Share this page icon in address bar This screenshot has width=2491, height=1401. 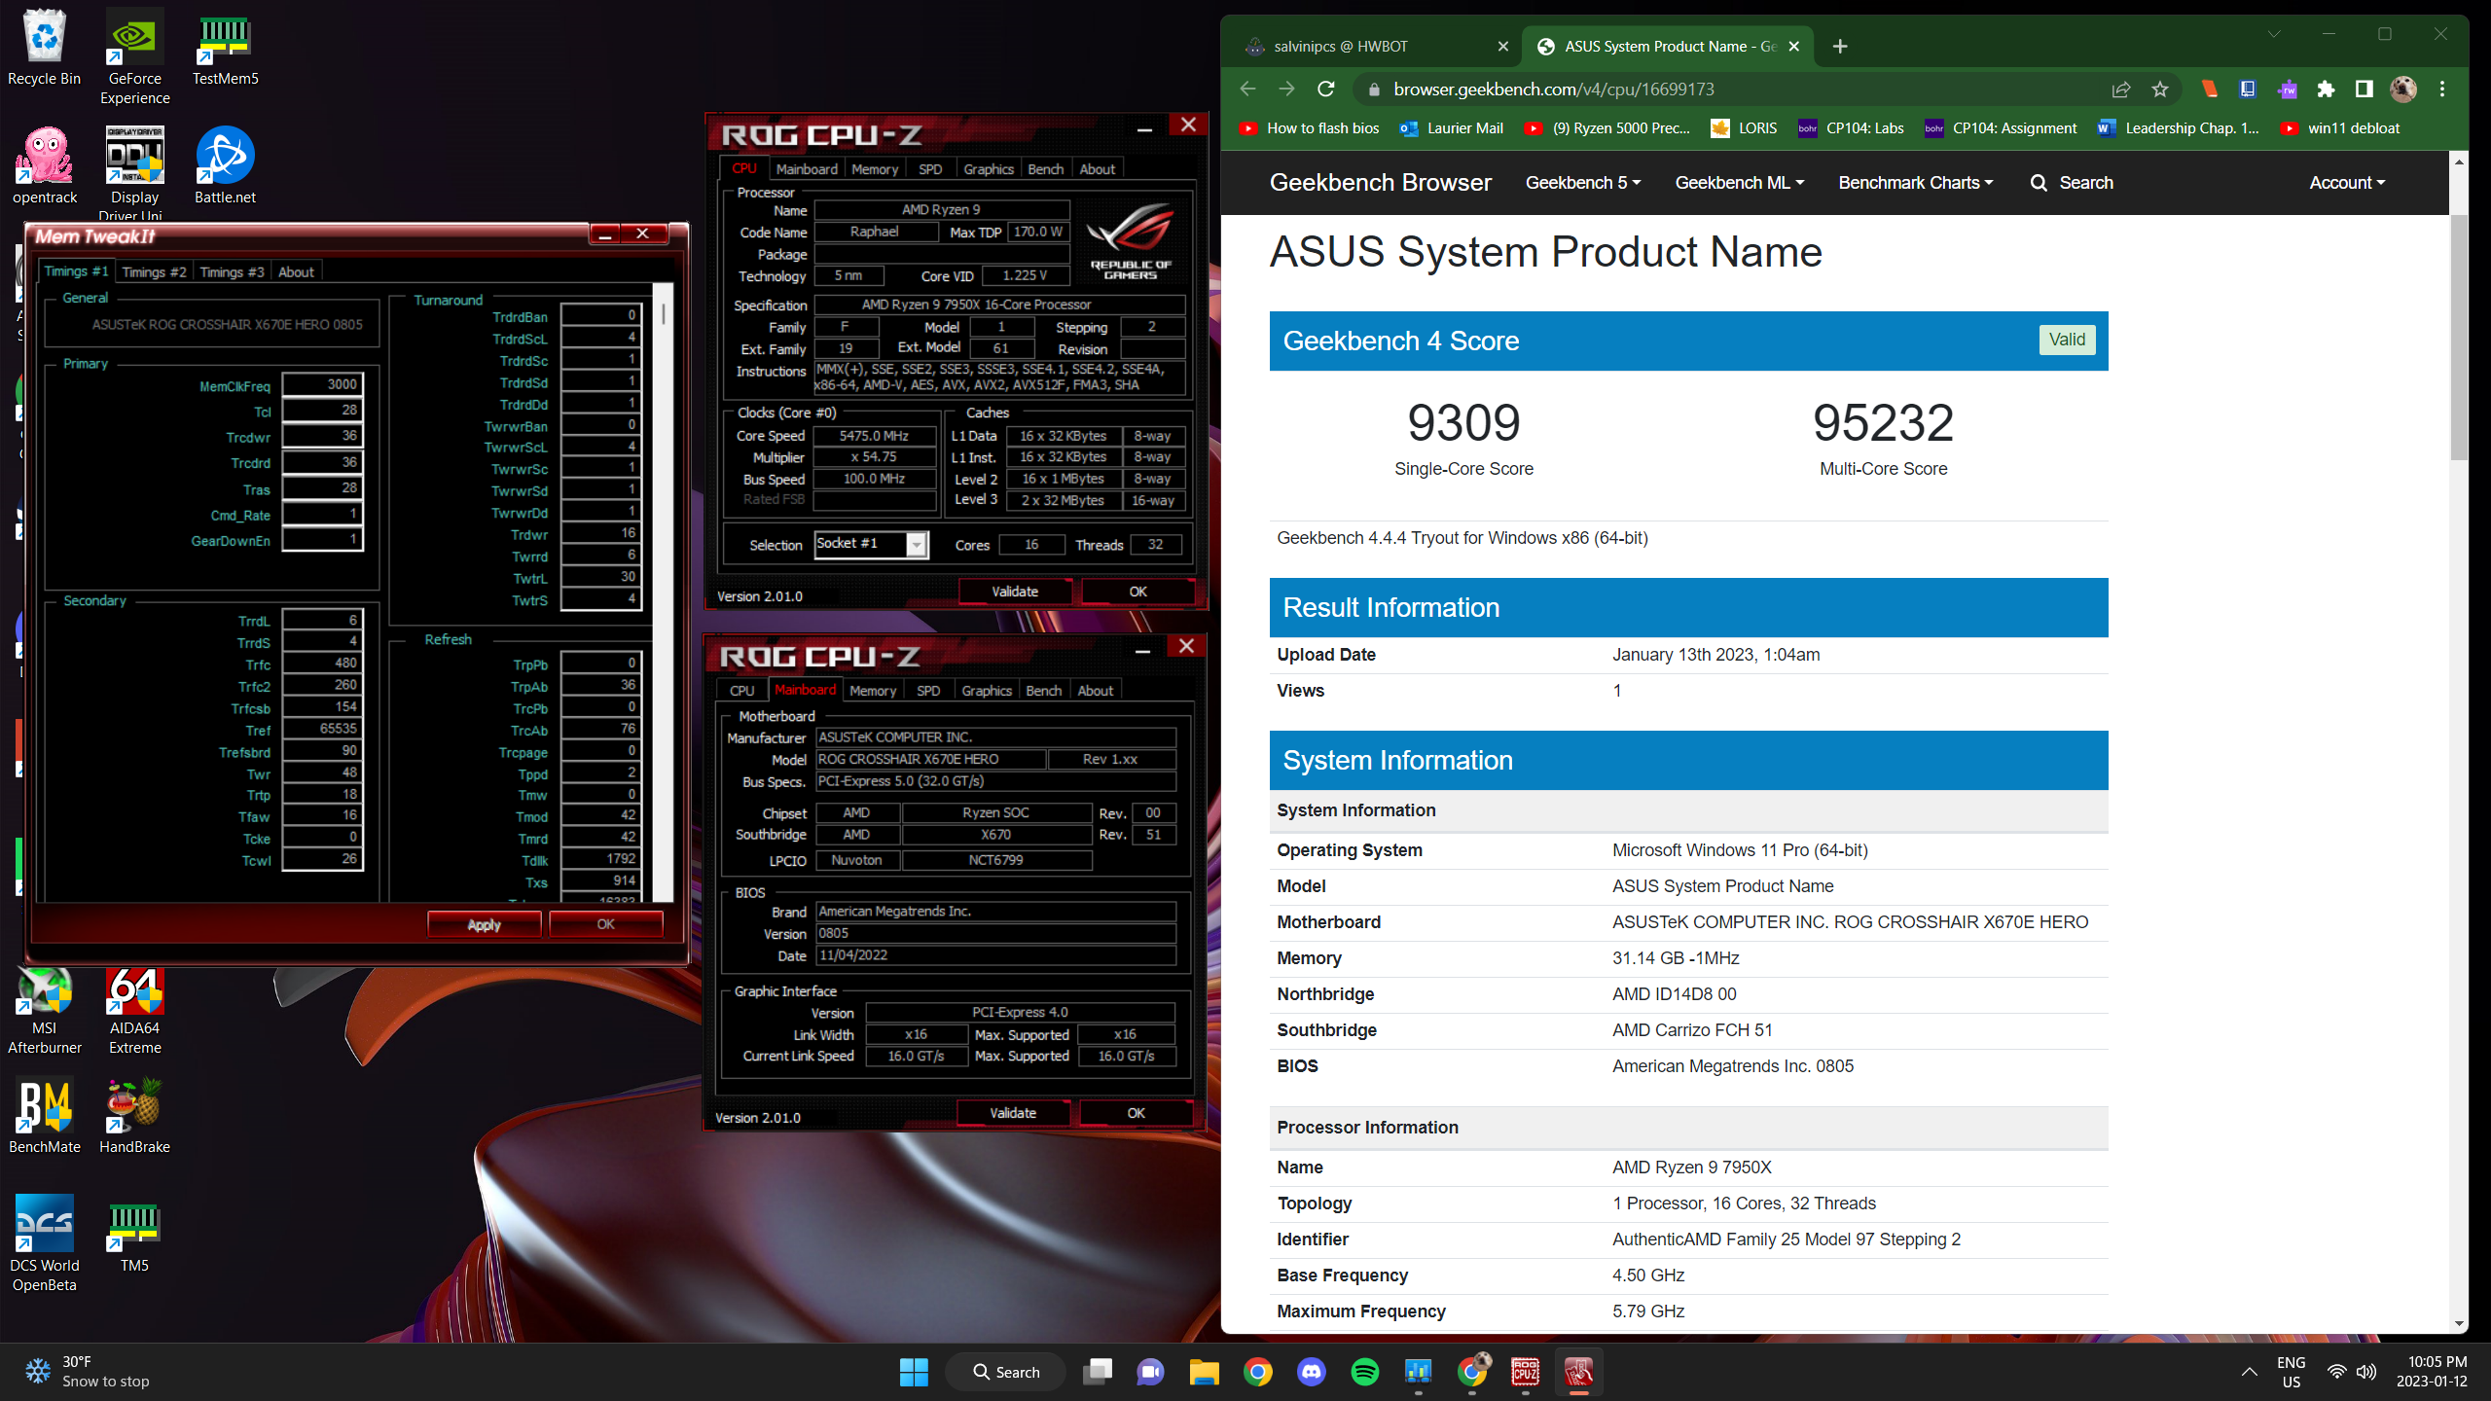2121,90
